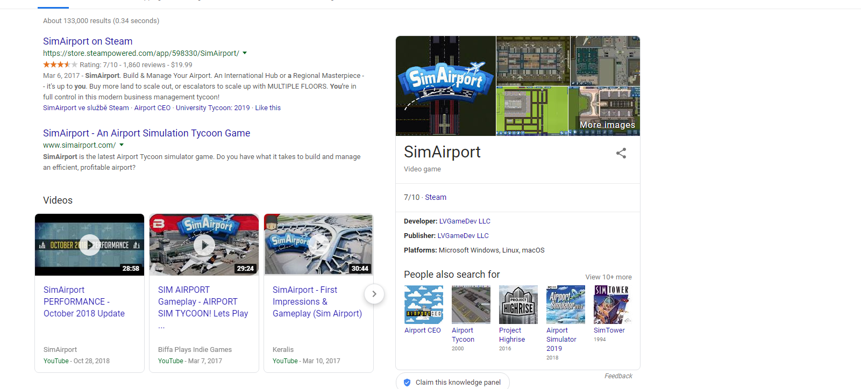This screenshot has width=861, height=389.
Task: Click the Claim this knowledge panel button
Action: pyautogui.click(x=453, y=382)
